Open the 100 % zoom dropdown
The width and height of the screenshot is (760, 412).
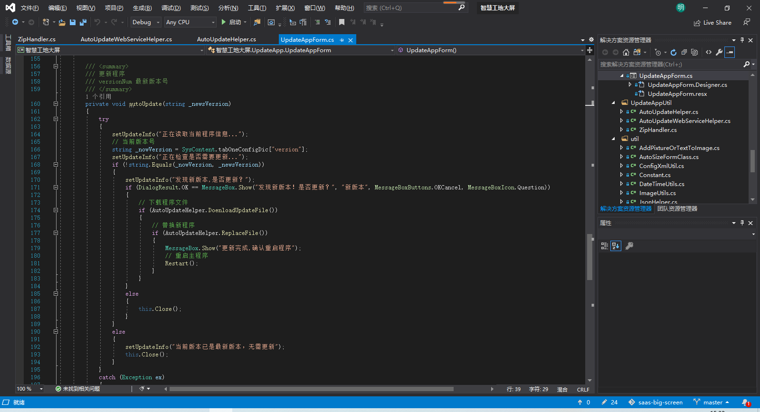click(x=30, y=389)
